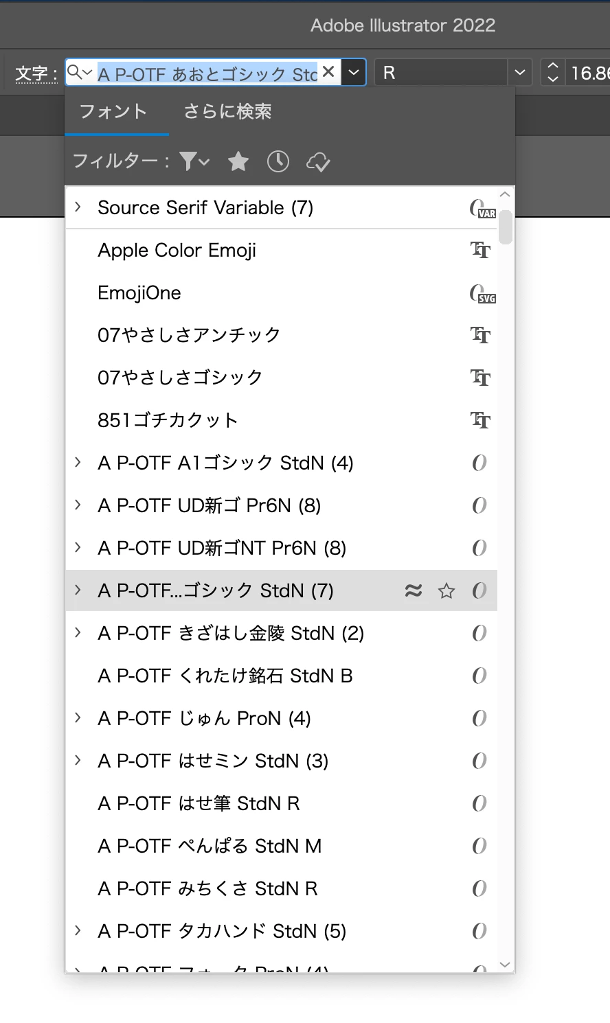
Task: Expand A P-OTF UD新ゴ Pr6N (8) family
Action: click(78, 505)
